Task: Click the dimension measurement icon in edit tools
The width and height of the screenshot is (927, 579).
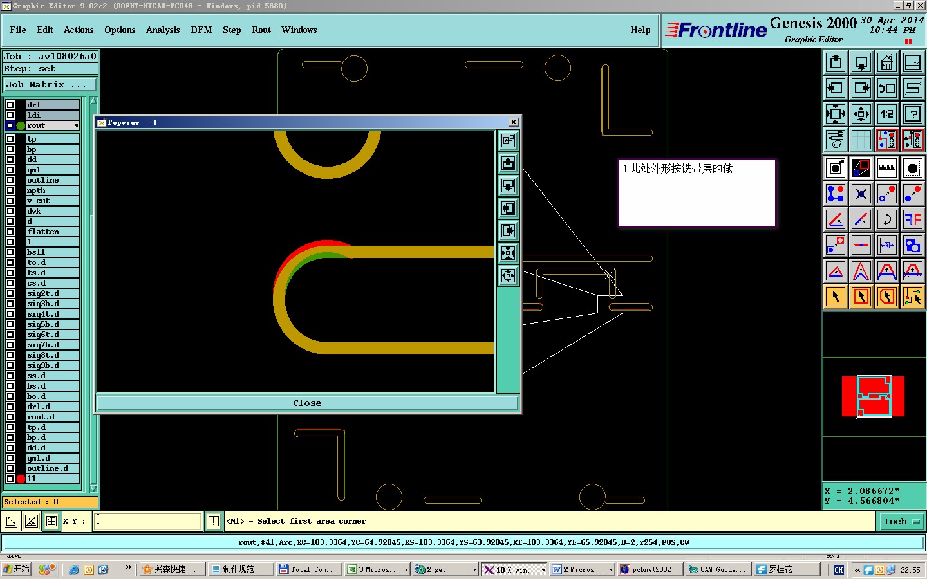Action: coord(887,245)
